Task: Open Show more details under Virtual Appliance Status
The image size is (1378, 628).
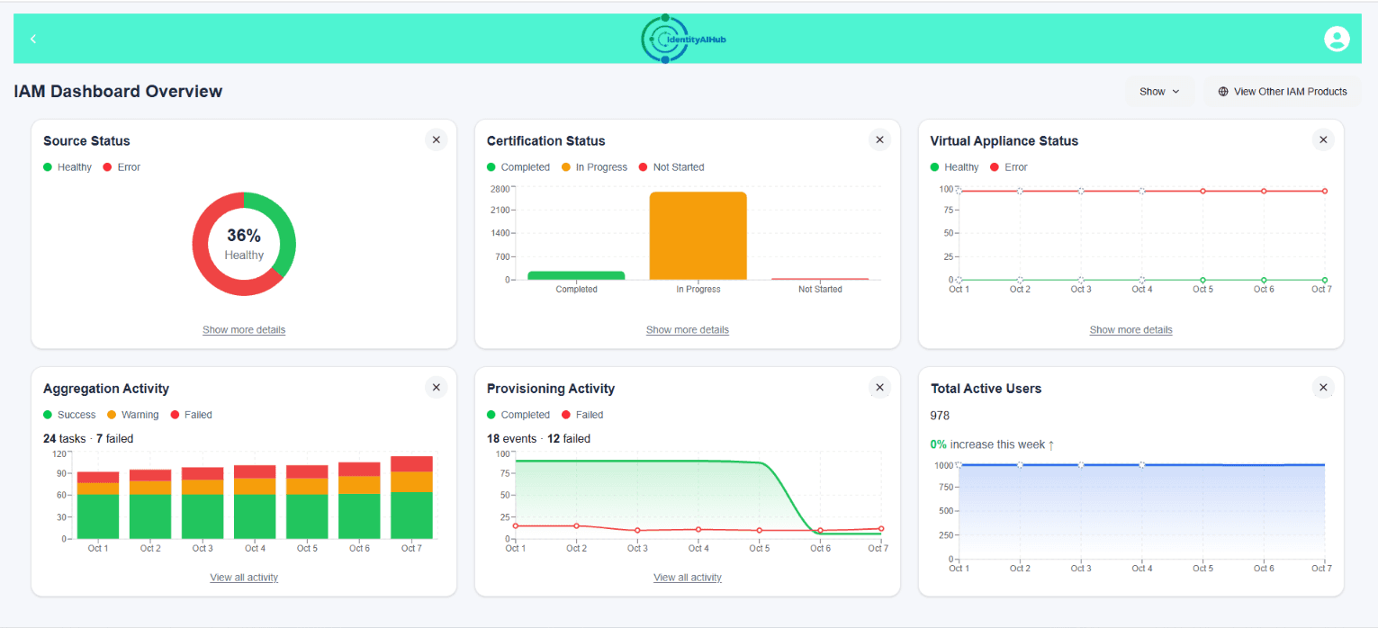Action: tap(1130, 330)
